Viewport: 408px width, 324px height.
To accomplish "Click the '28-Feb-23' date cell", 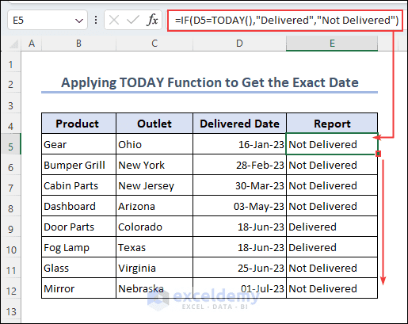I will [239, 165].
